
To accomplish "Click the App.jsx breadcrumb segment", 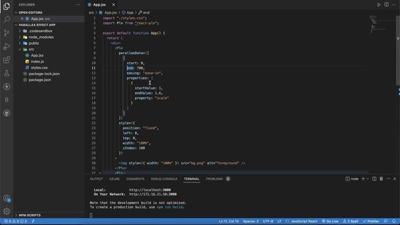I will point(111,12).
